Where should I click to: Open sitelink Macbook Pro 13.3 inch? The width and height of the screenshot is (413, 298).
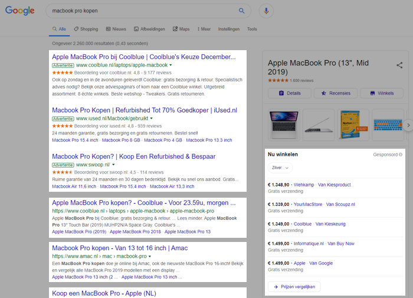(209, 140)
